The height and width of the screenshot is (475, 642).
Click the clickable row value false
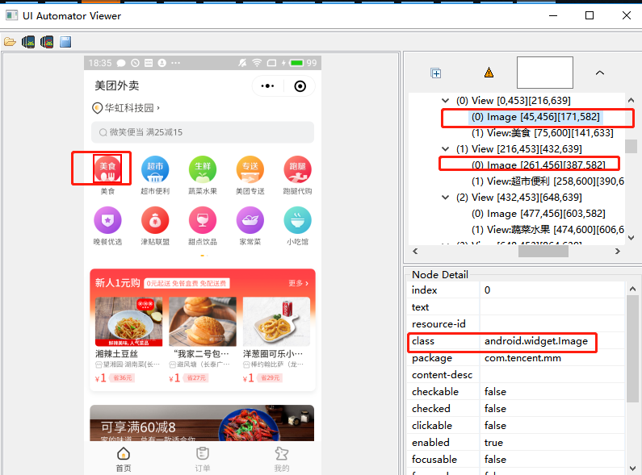495,426
